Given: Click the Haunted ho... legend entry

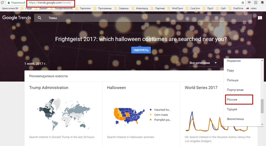Looking at the screenshot, I should pyautogui.click(x=160, y=110).
